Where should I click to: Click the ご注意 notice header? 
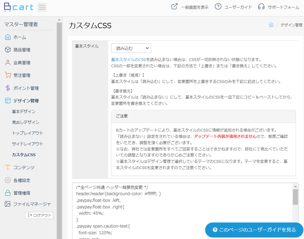[204, 116]
